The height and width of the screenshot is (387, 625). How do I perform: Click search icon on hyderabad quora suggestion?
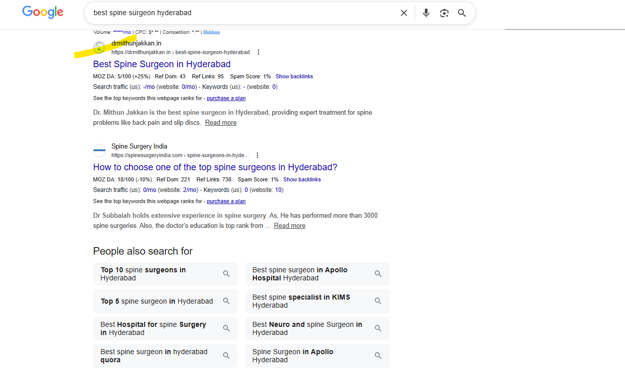226,356
